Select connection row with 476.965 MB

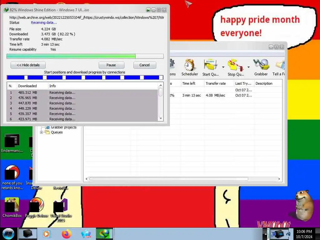tap(82, 98)
